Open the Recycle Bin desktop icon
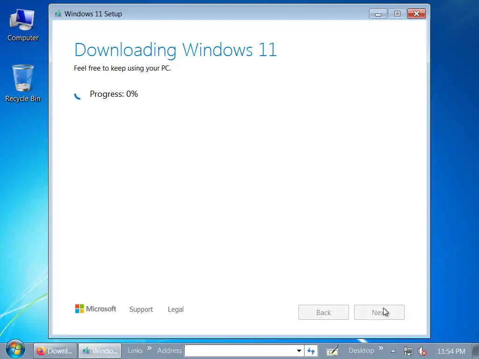The height and width of the screenshot is (359, 479). click(23, 83)
